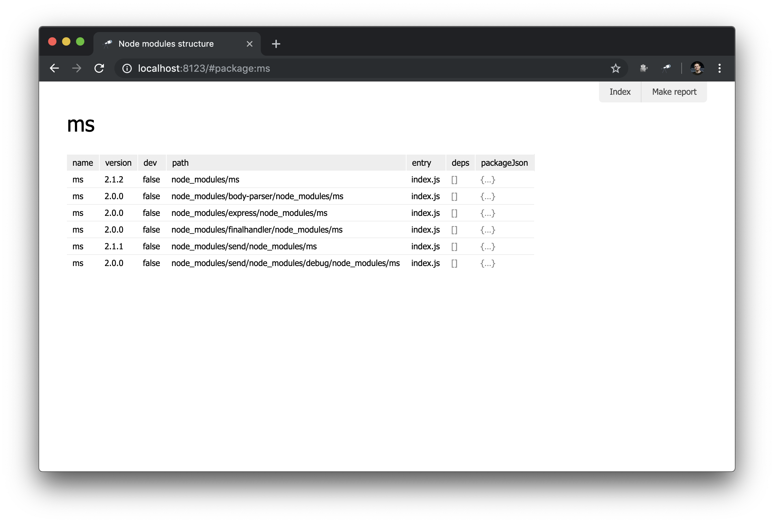Expand packageJson for ms 2.0.0 express
This screenshot has width=774, height=523.
(487, 213)
